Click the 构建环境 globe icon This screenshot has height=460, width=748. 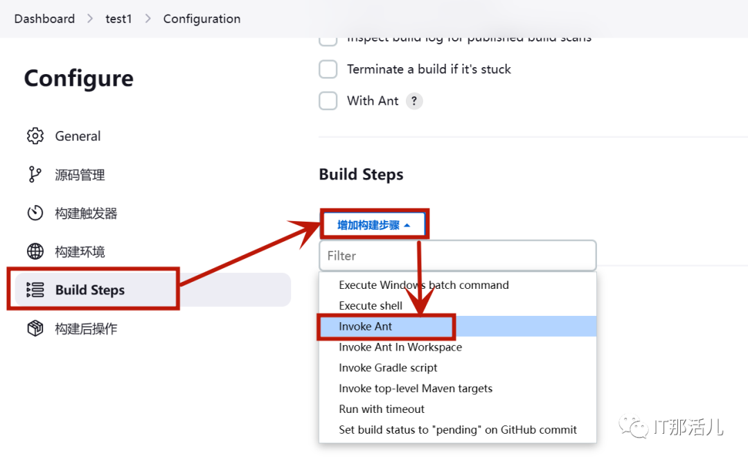point(35,251)
